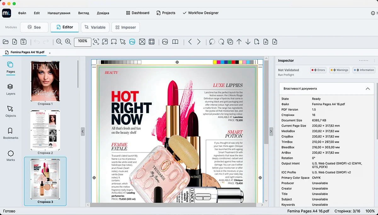The image size is (378, 215).
Task: Click the open folder icon in toolbar
Action: coord(5,42)
